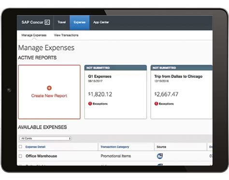Click the SAP Concur logo icon
Viewport: 229px width, 180px height.
(47, 22)
